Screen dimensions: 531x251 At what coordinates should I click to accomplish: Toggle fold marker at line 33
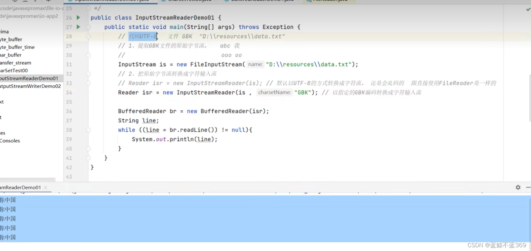(x=88, y=83)
